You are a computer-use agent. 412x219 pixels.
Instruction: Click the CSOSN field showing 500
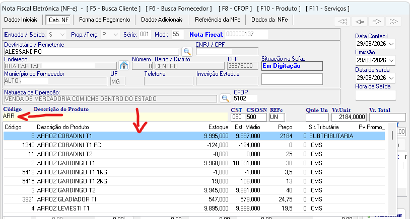pyautogui.click(x=256, y=117)
